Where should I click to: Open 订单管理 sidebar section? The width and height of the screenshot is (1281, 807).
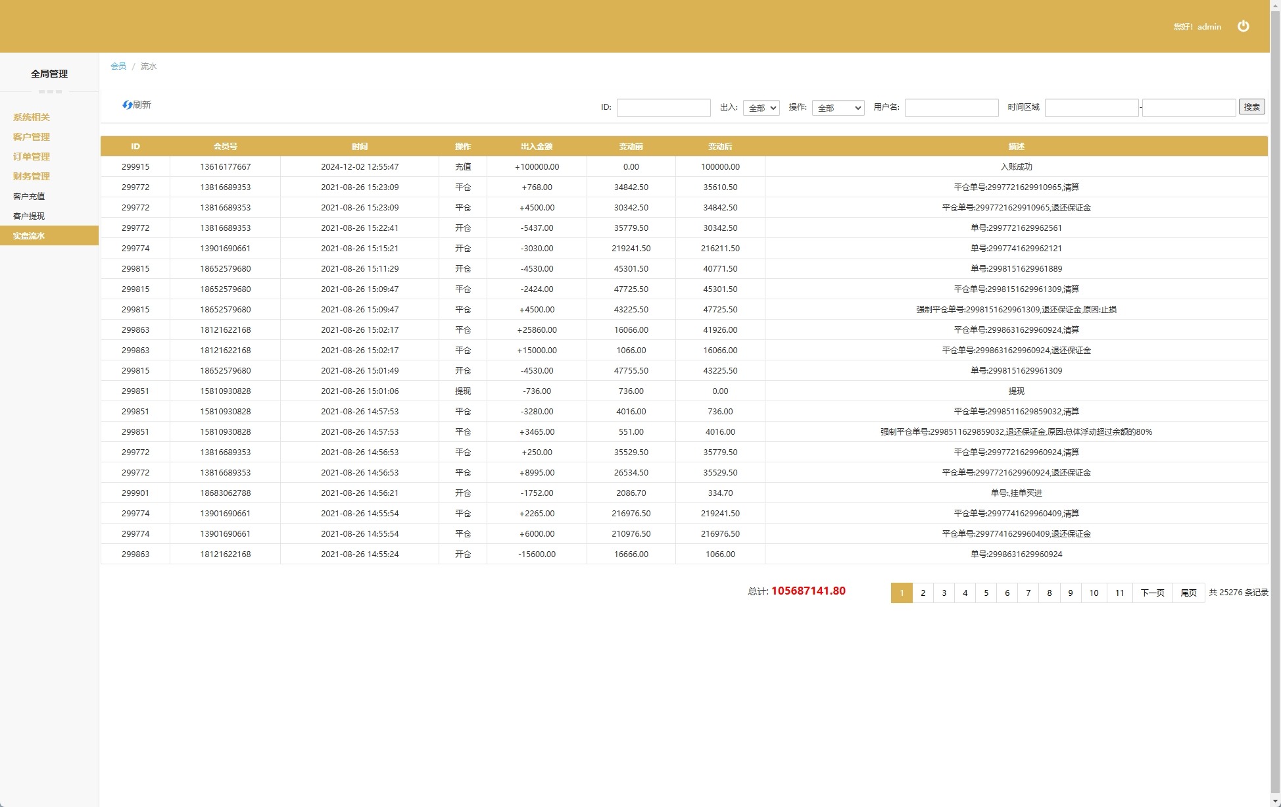click(32, 157)
